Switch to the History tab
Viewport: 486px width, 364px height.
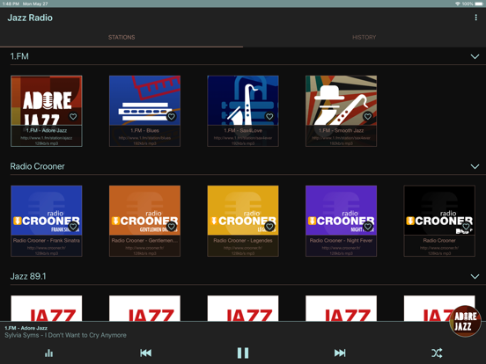coord(364,38)
